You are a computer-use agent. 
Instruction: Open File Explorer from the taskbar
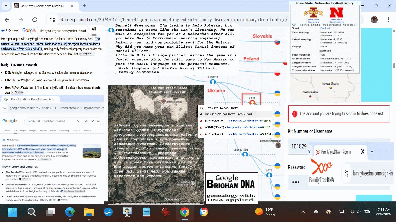coord(89,212)
